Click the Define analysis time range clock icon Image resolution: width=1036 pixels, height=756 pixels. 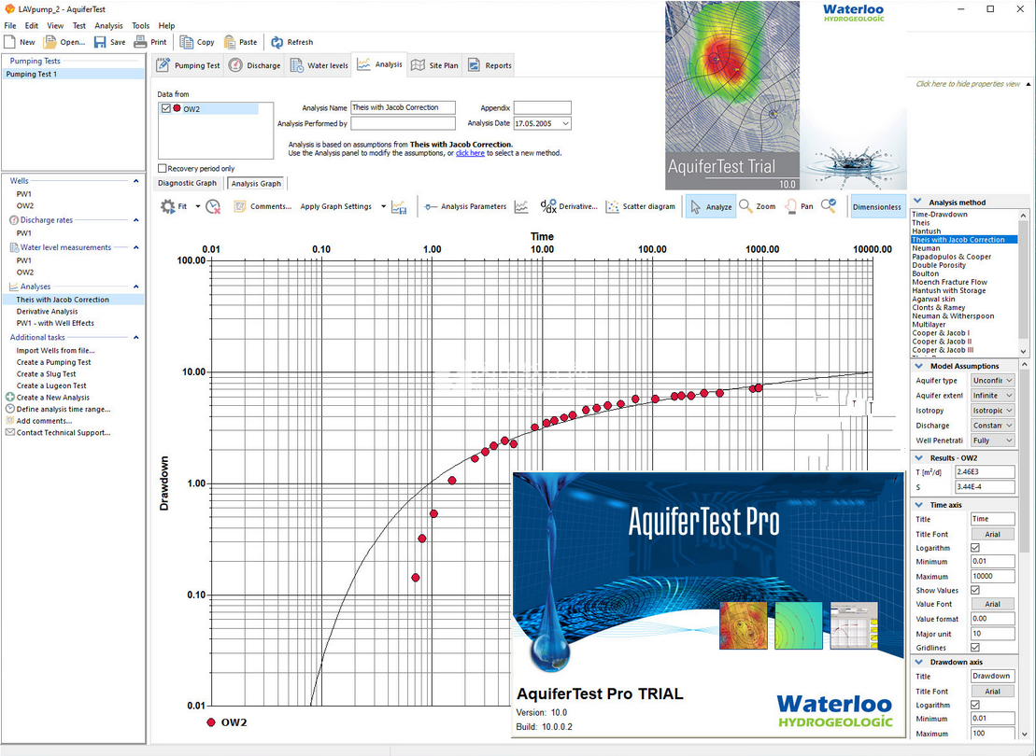tap(10, 410)
